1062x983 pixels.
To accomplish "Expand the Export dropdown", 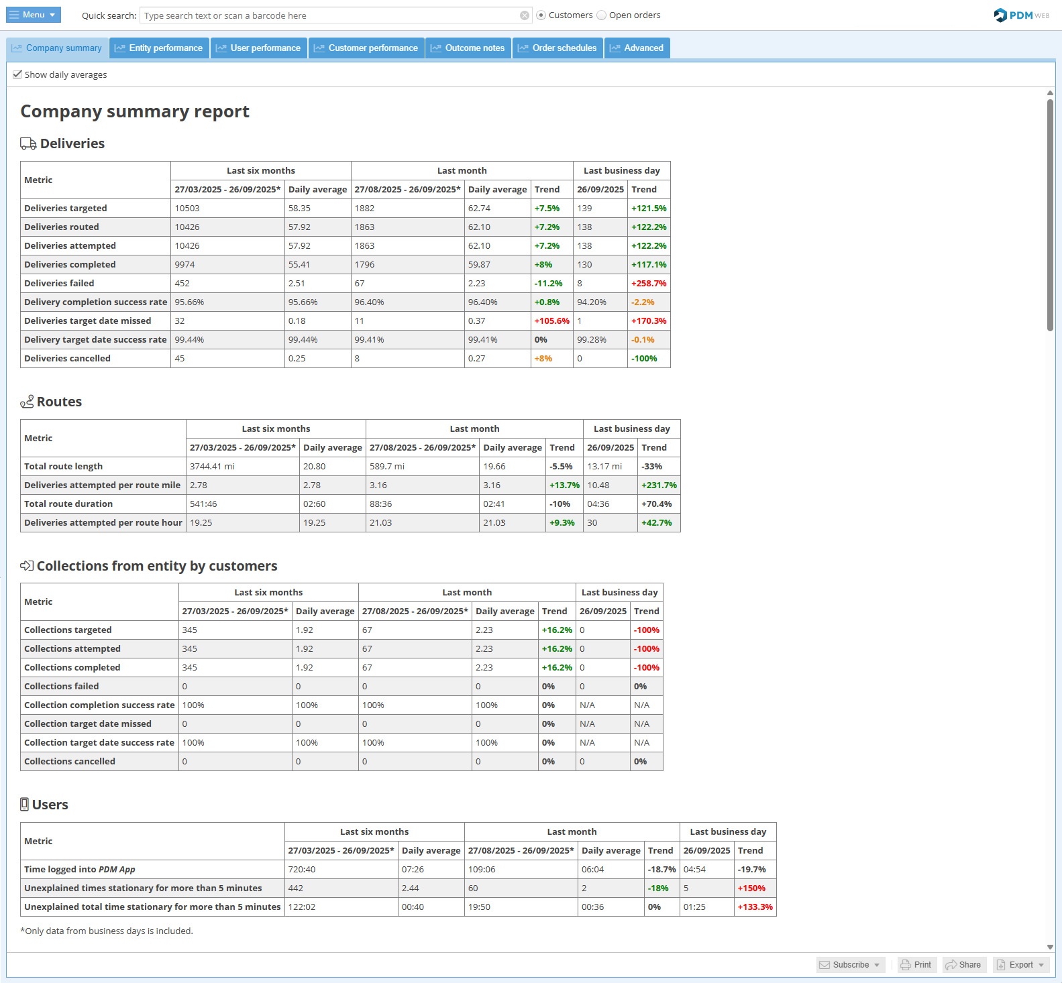I will click(x=1020, y=965).
